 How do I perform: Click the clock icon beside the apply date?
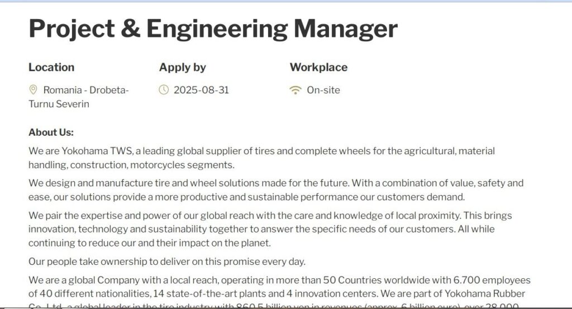pos(164,90)
